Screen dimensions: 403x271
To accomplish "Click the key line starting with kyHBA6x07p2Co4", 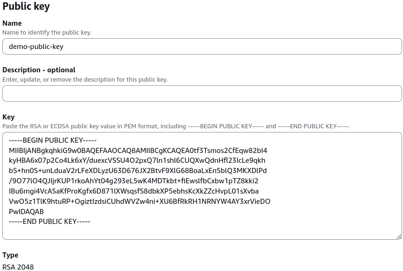I will click(x=137, y=160).
